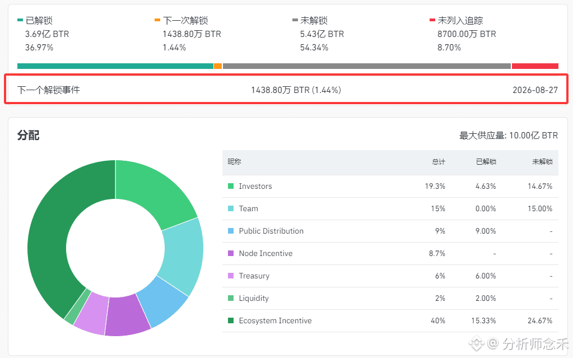Select the Investors 4.63% unlocked cell

(486, 186)
